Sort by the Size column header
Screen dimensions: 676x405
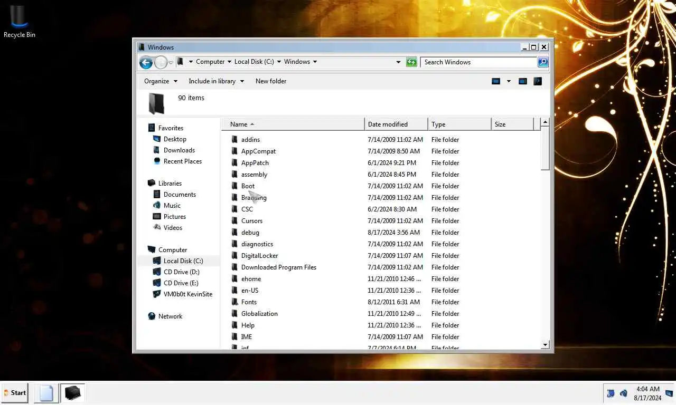(512, 124)
